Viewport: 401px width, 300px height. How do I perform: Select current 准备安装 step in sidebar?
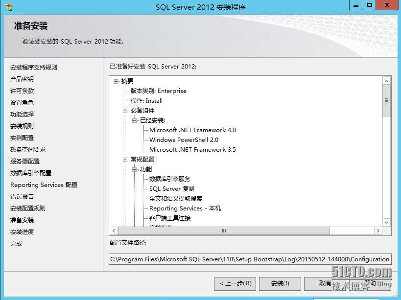[x=22, y=220]
